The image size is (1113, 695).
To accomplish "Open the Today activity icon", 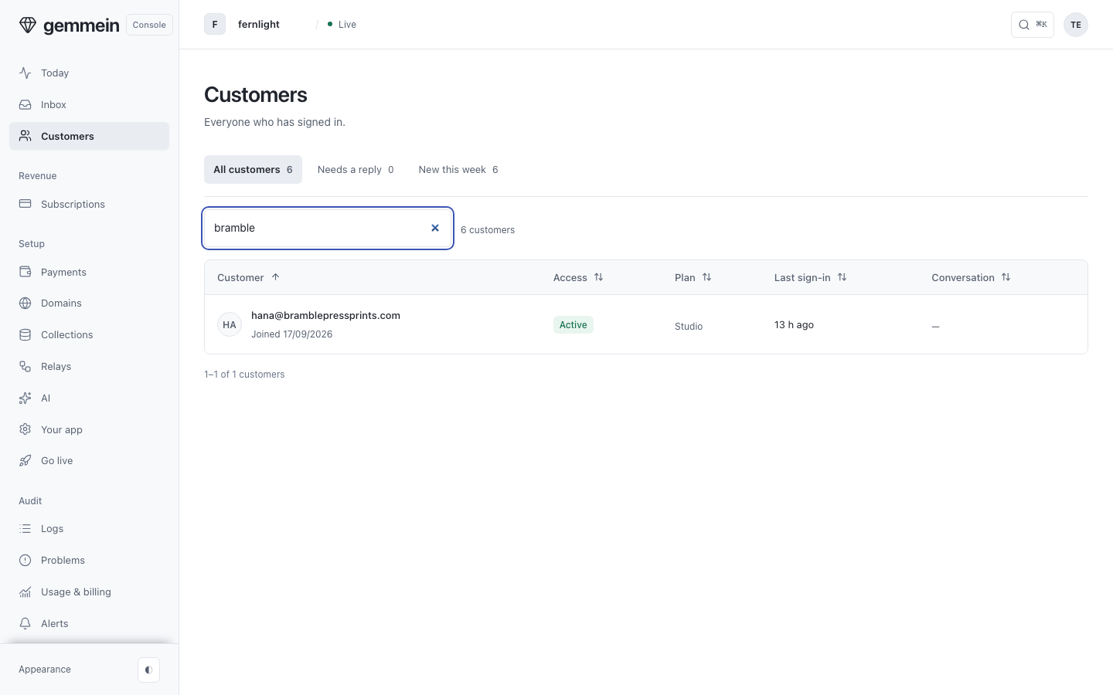I will (26, 73).
